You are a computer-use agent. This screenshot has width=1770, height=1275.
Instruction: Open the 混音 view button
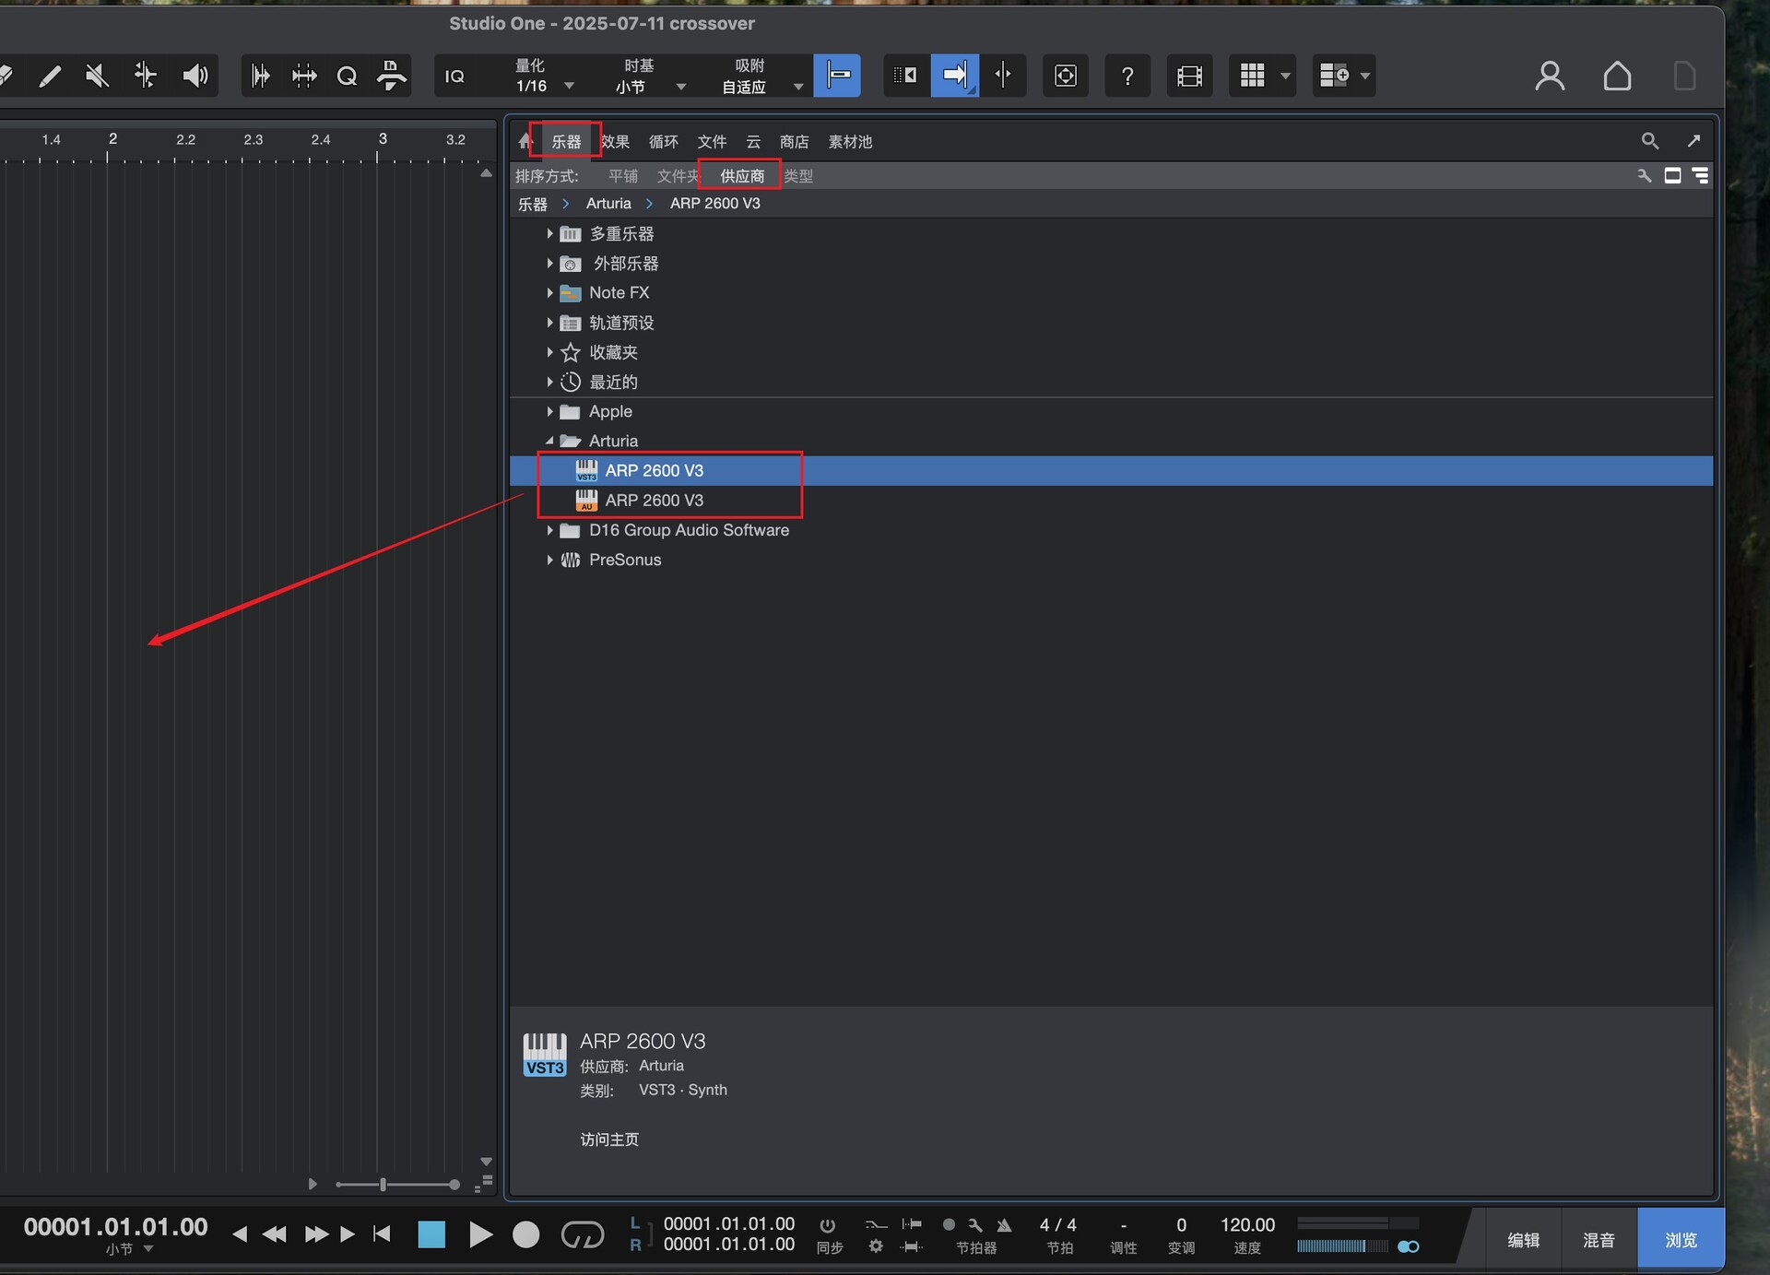coord(1599,1240)
